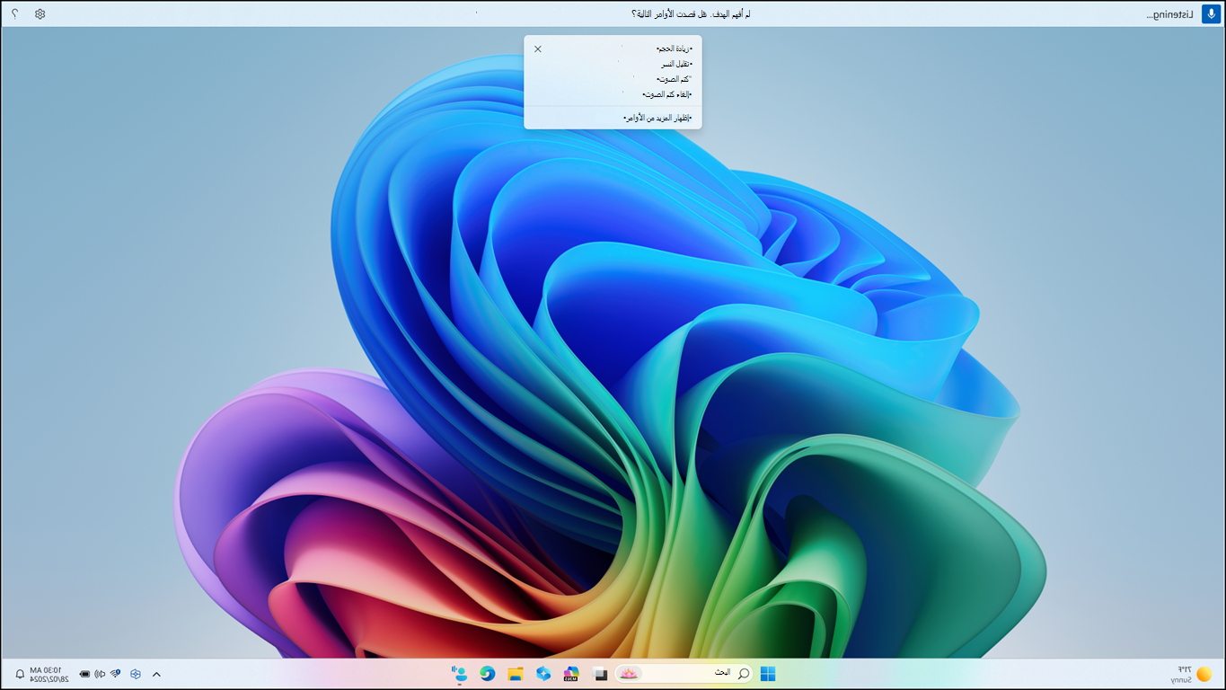Open voice access settings gear
Screen dimensions: 1226x690
click(x=40, y=14)
